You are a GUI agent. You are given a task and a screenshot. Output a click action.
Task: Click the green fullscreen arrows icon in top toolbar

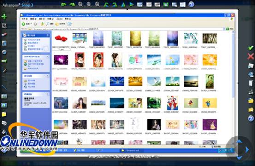166,5
